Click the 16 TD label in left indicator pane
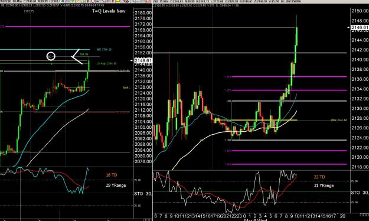This screenshot has width=369, height=221. click(112, 175)
